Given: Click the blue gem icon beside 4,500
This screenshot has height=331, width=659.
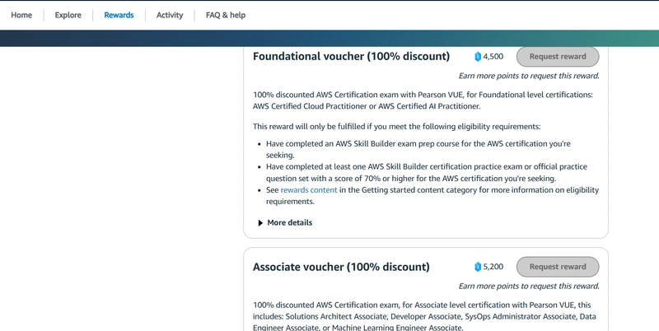Looking at the screenshot, I should pyautogui.click(x=478, y=57).
